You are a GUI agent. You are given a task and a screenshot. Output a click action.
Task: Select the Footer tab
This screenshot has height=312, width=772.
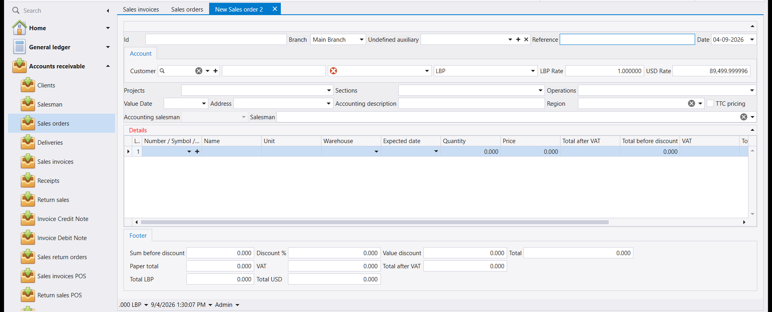[x=138, y=236]
